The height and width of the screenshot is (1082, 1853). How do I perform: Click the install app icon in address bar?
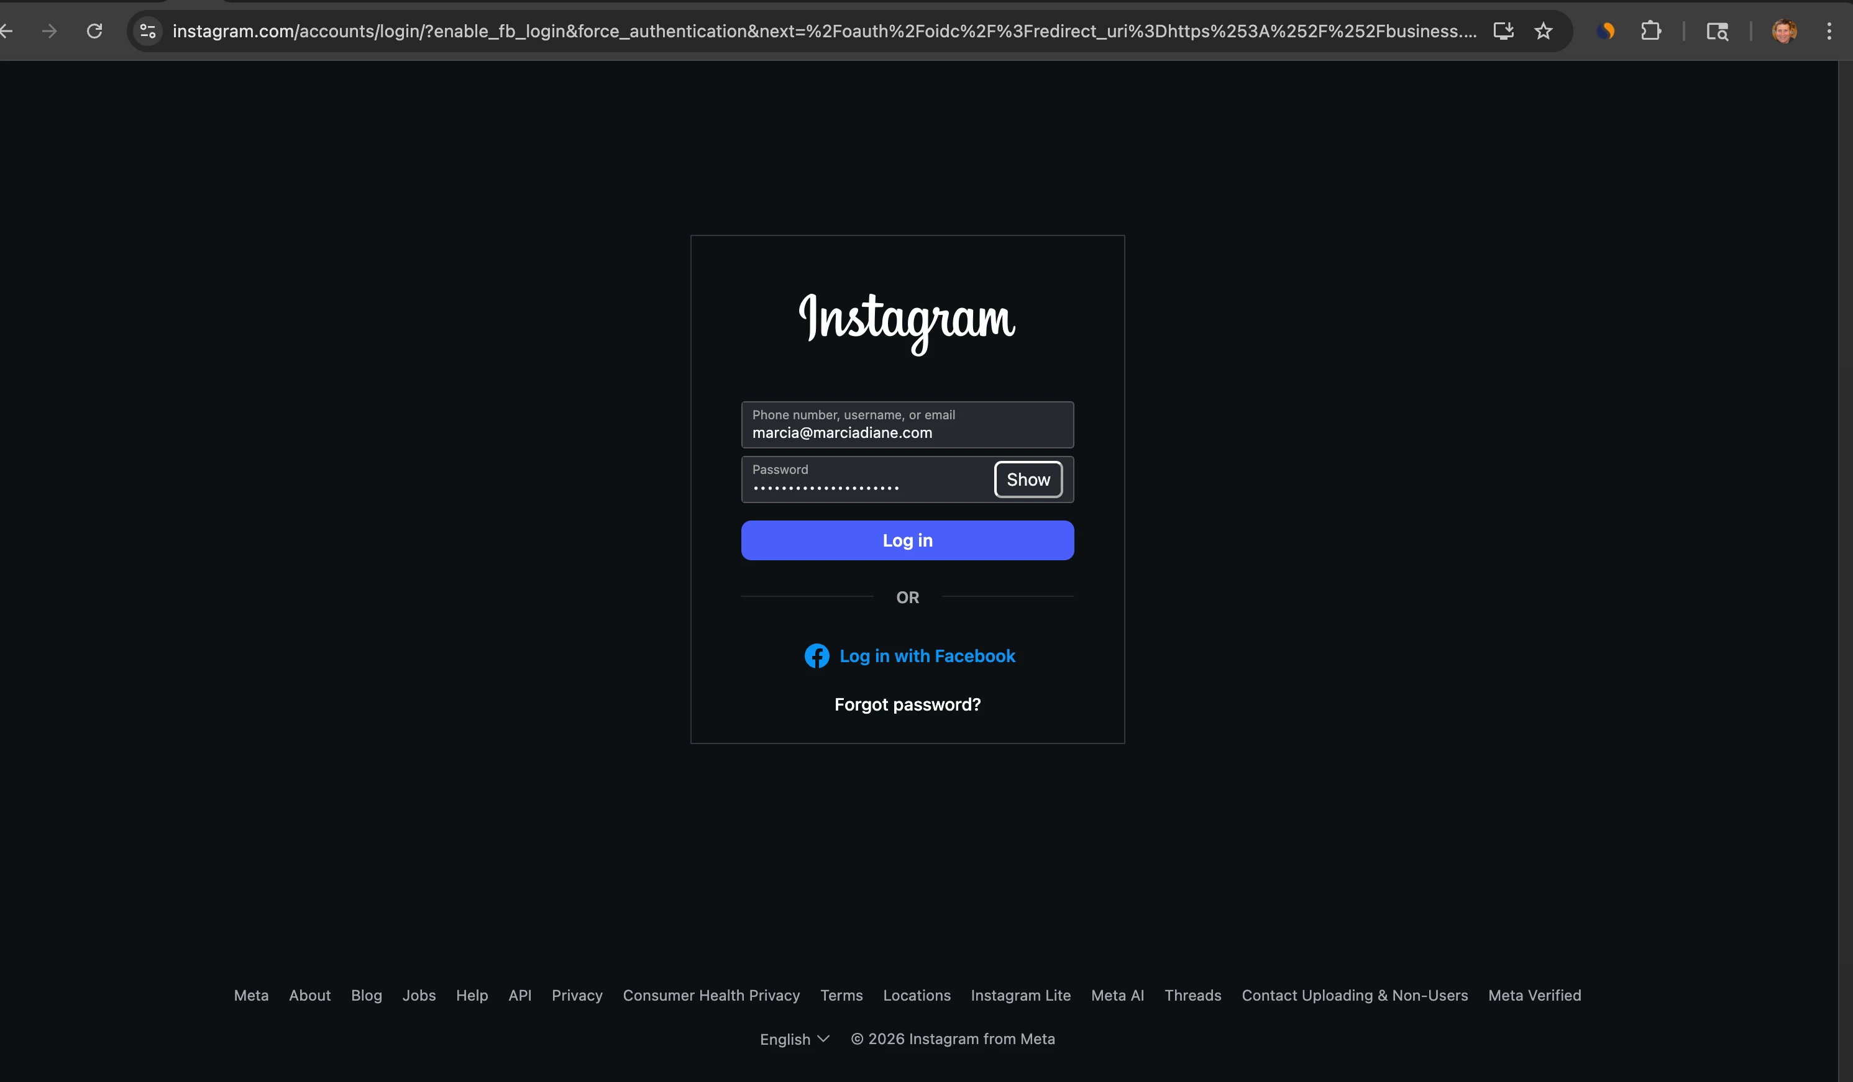pyautogui.click(x=1503, y=31)
